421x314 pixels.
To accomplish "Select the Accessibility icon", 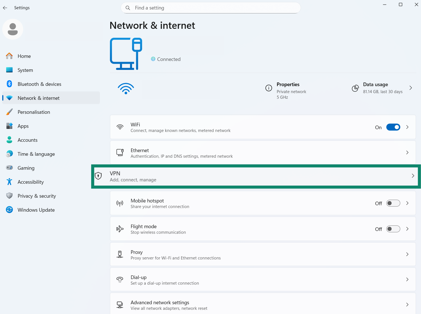I will click(x=9, y=182).
